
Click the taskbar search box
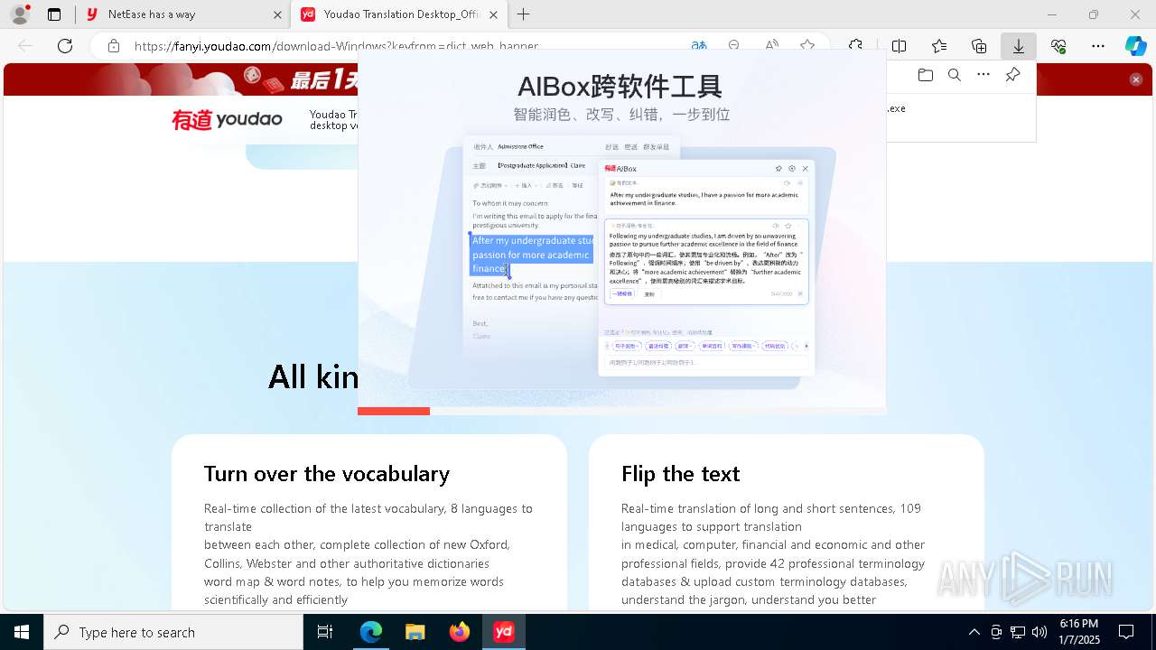(173, 632)
